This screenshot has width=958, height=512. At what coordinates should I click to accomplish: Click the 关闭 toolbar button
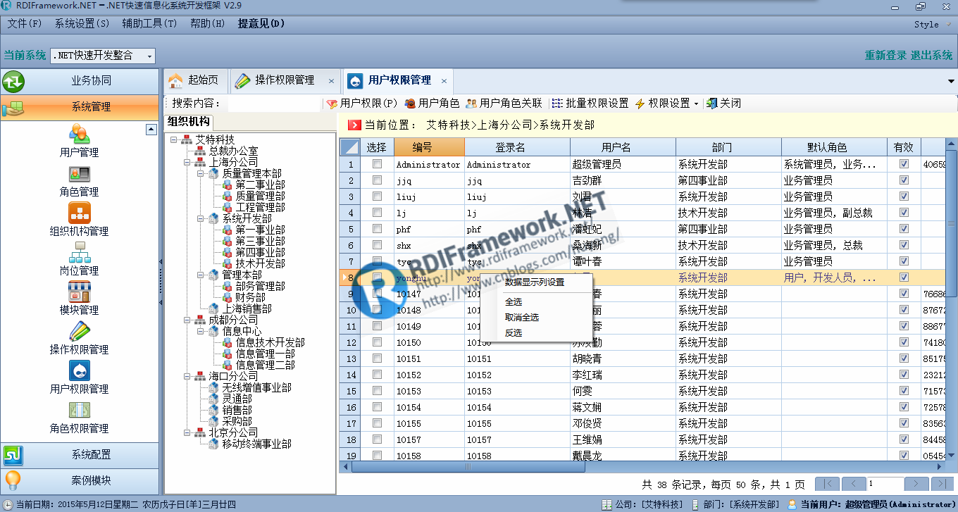[723, 104]
